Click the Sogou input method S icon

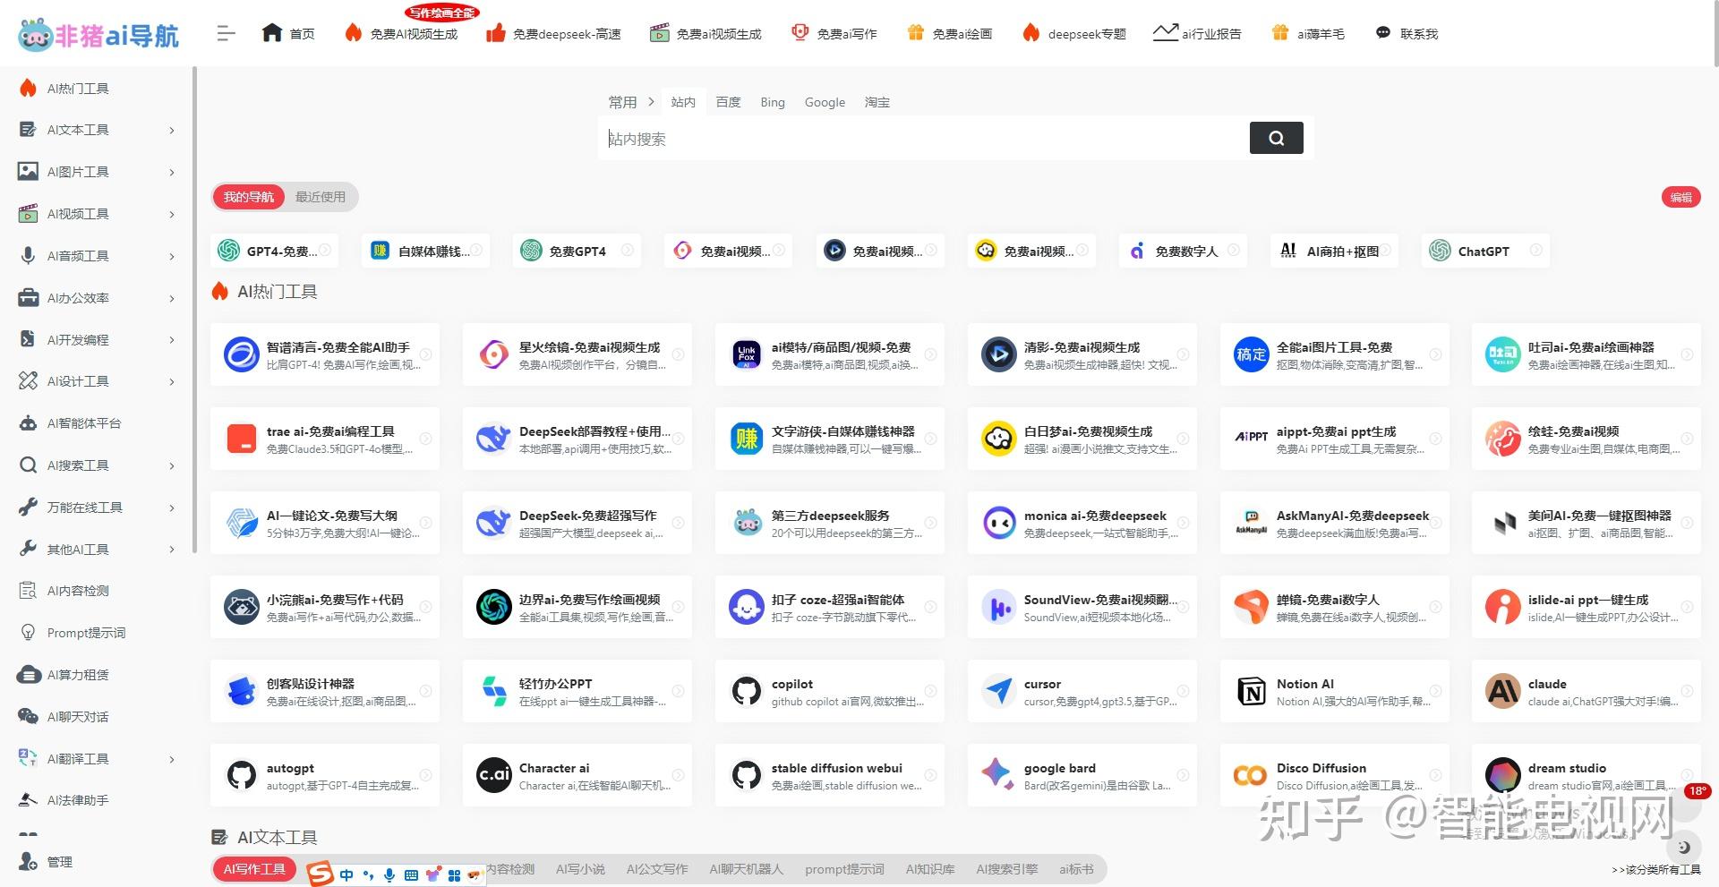[320, 874]
